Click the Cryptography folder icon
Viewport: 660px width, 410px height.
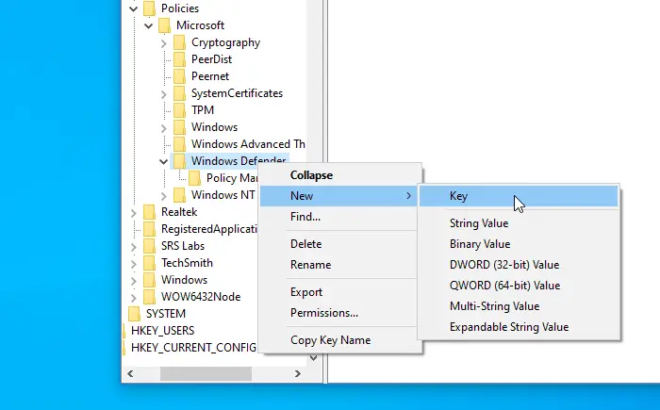point(179,42)
